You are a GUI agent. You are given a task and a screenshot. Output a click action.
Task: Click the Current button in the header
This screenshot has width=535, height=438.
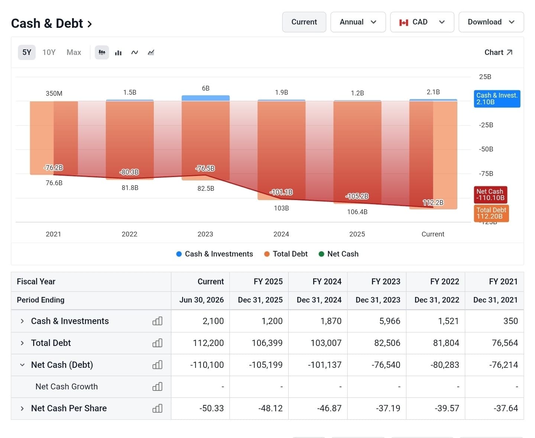(304, 22)
